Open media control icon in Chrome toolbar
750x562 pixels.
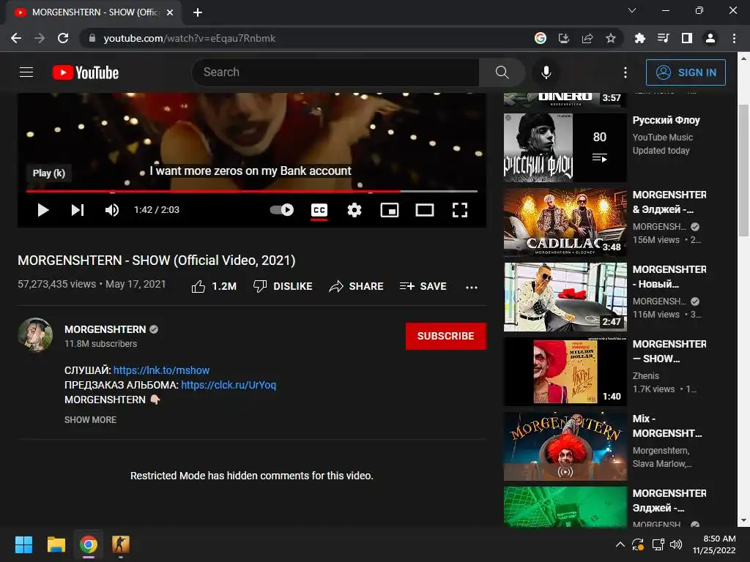[x=663, y=38]
